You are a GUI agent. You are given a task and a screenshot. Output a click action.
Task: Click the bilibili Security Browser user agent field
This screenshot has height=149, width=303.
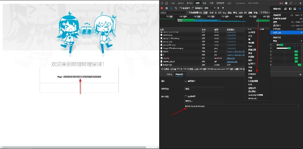(241, 106)
